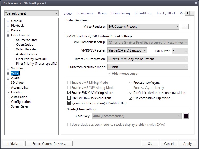Expand the Playback tree node
Screen dimensions: 199x149
[8, 26]
